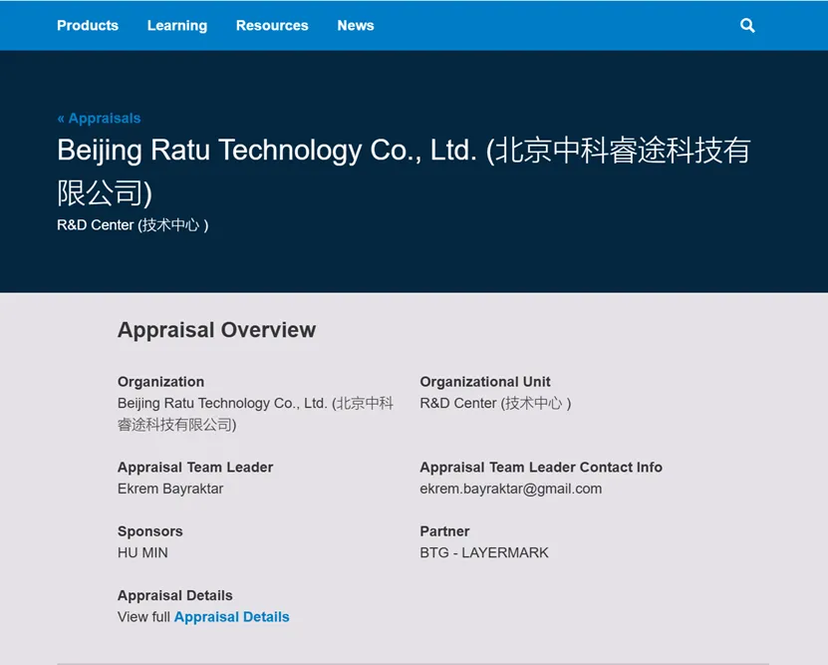Open the Learning menu
828x665 pixels.
click(177, 25)
